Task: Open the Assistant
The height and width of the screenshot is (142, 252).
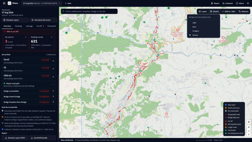Action: coord(228,3)
